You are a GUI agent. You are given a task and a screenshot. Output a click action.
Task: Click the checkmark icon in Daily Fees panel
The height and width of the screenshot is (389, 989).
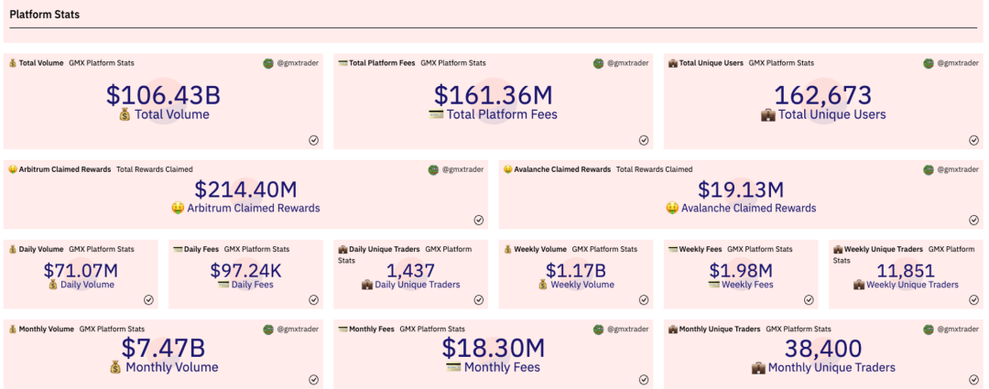click(313, 299)
